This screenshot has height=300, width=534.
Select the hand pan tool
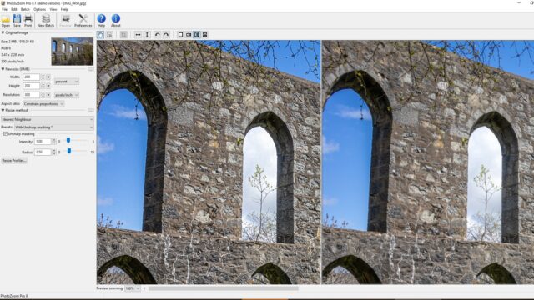point(100,35)
